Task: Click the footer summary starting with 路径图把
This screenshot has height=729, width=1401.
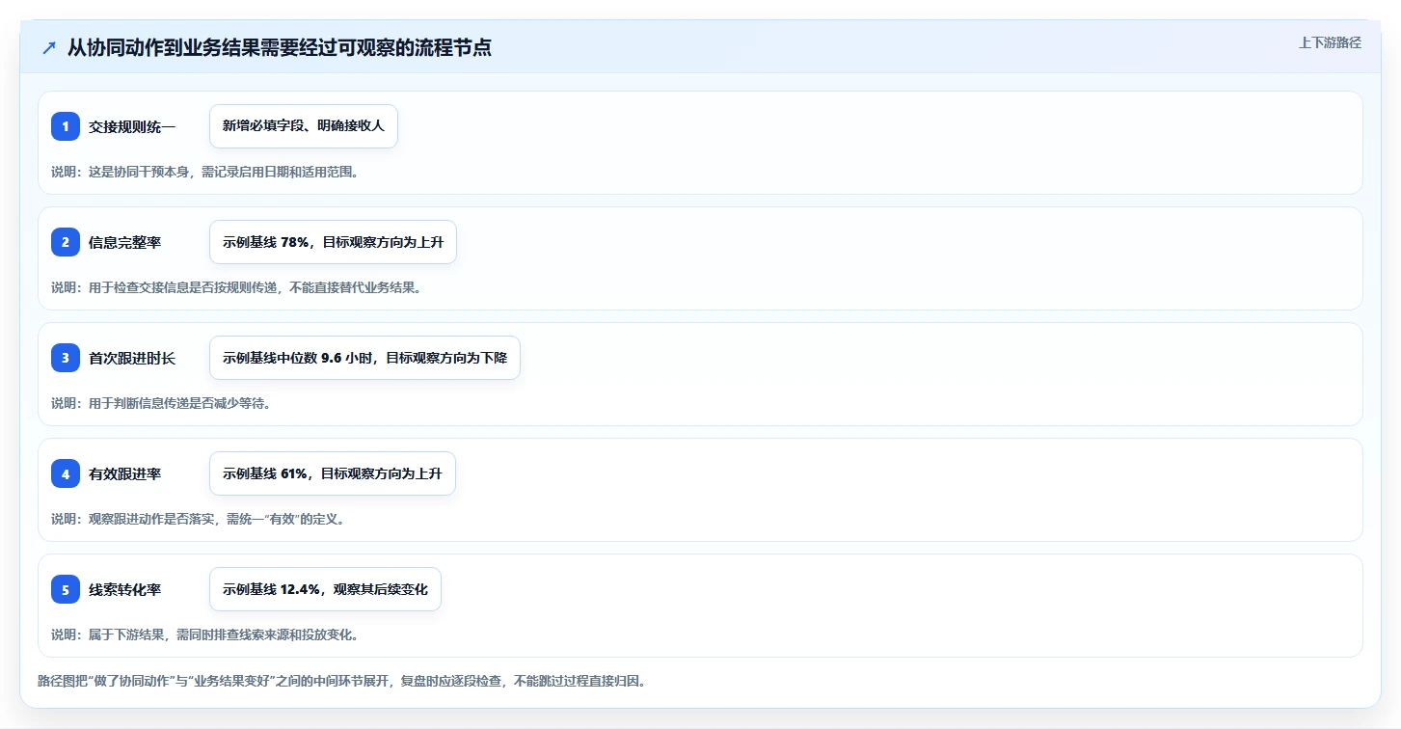Action: click(x=342, y=681)
